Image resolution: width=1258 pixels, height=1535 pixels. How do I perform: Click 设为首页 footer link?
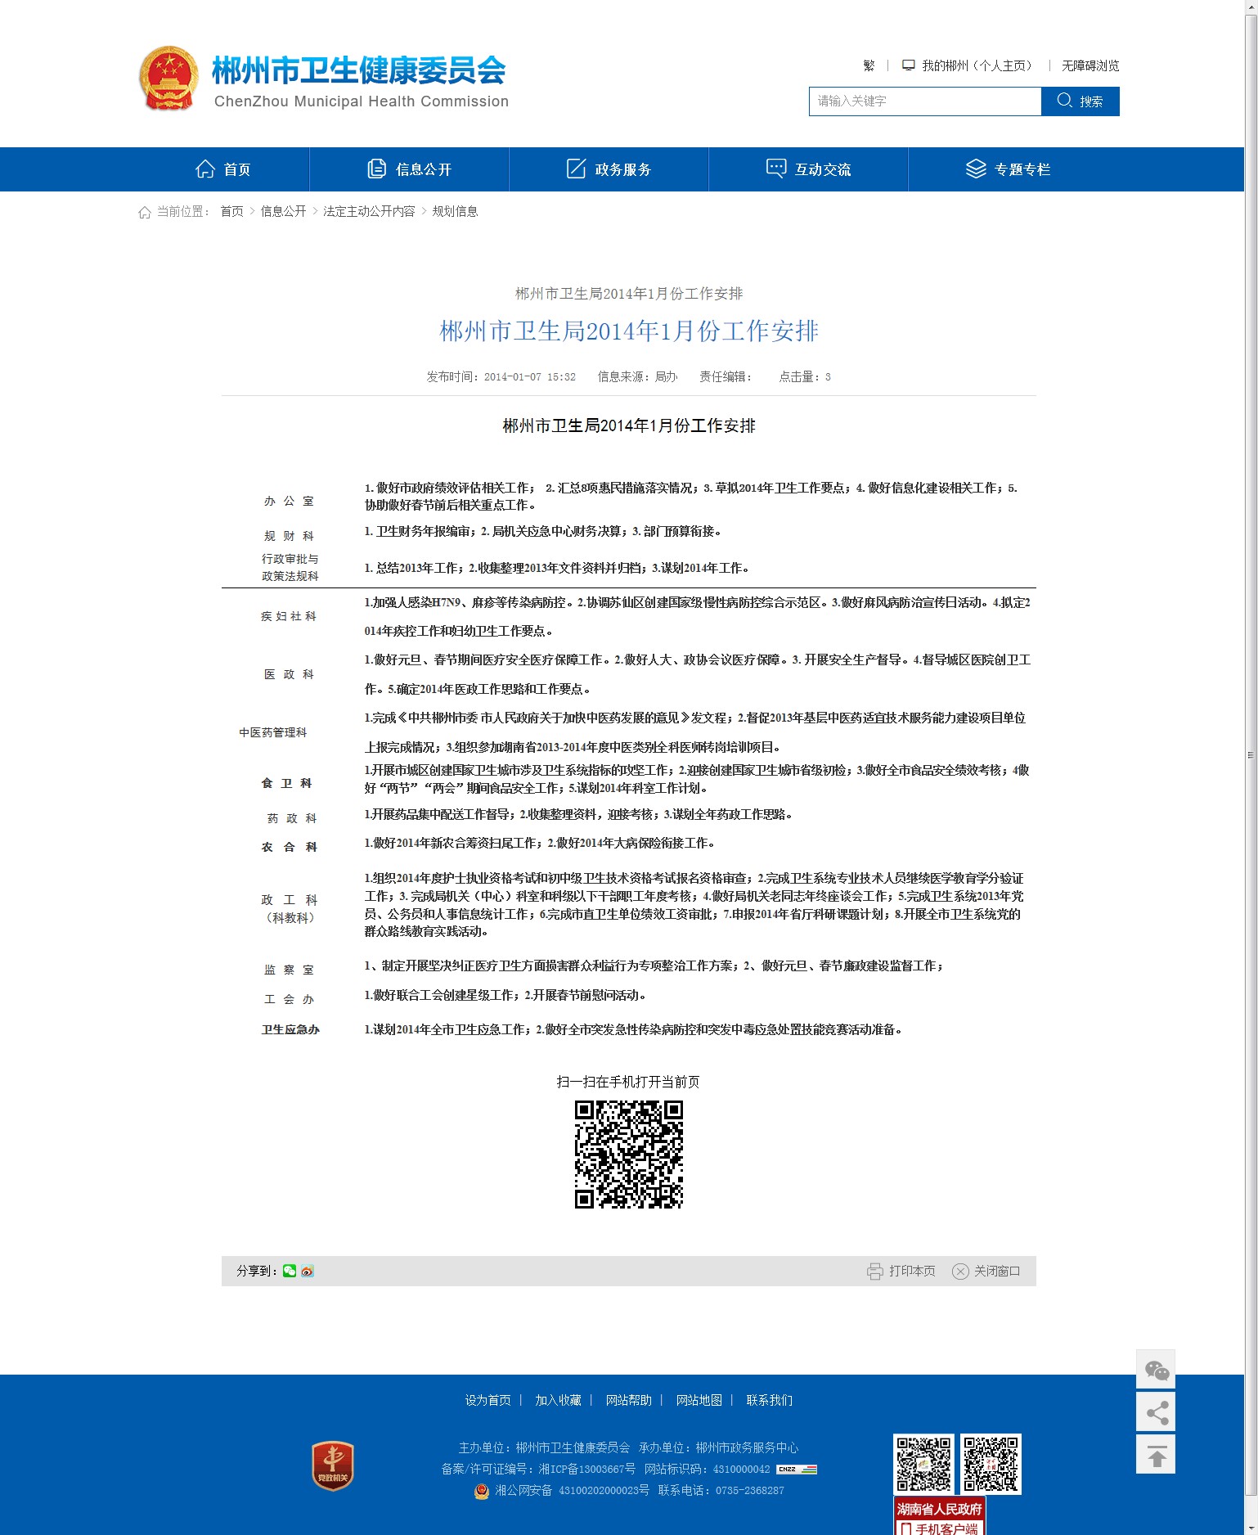(487, 1400)
